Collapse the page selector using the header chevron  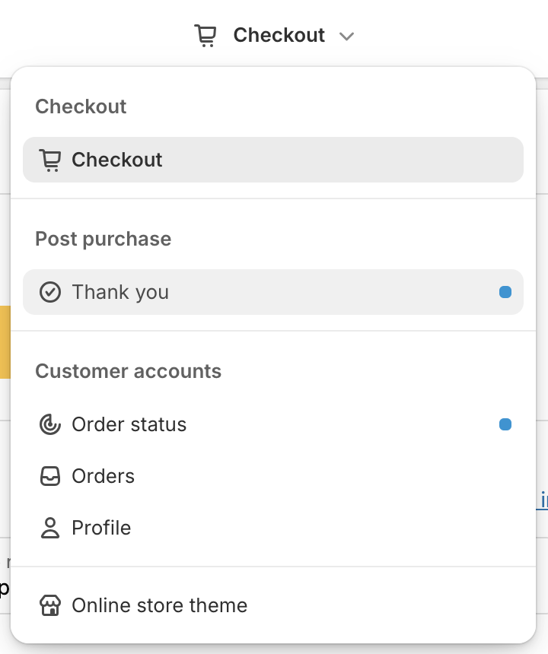pos(346,37)
